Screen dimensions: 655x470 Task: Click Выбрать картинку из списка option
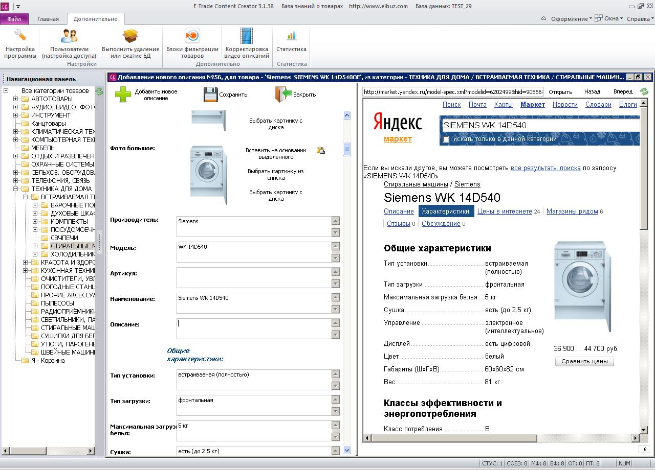276,175
